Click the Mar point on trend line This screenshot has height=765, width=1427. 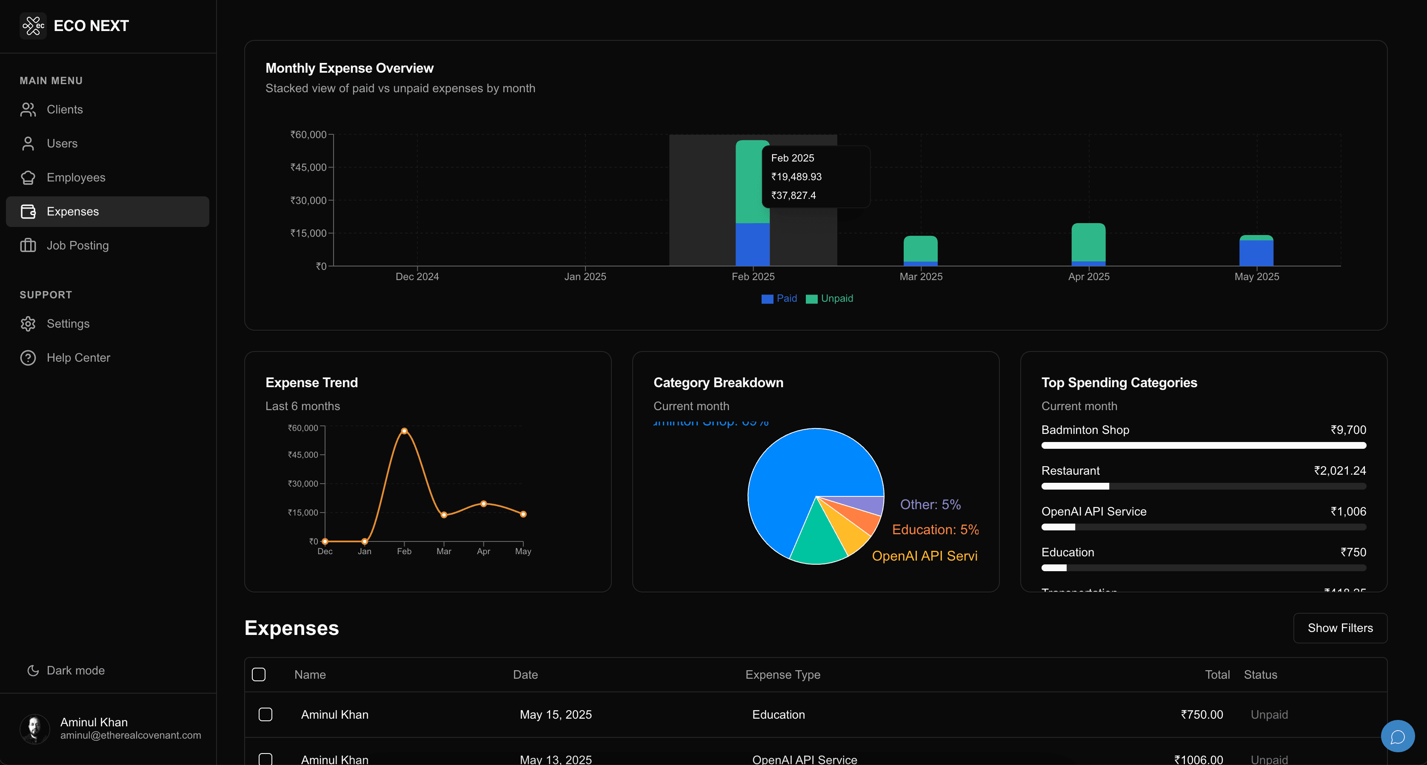coord(444,515)
